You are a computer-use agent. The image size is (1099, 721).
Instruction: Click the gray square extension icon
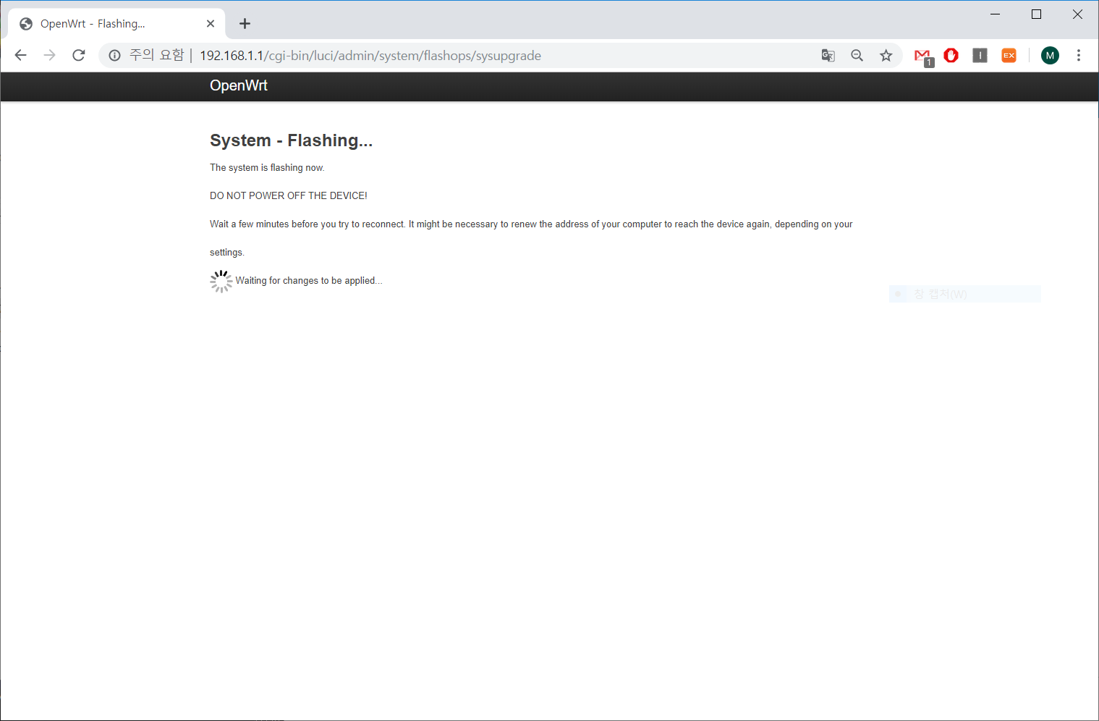tap(980, 56)
